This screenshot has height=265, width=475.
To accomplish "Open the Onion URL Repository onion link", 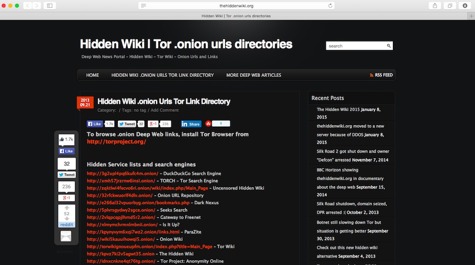I will coord(120,195).
